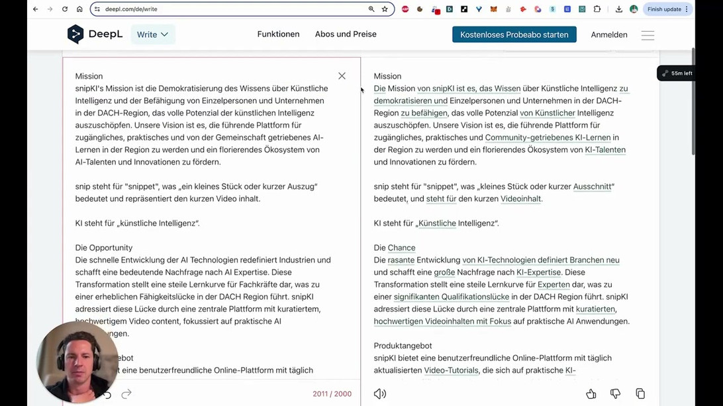
Task: Open alternatives for underlined word "Chance"
Action: tap(401, 248)
